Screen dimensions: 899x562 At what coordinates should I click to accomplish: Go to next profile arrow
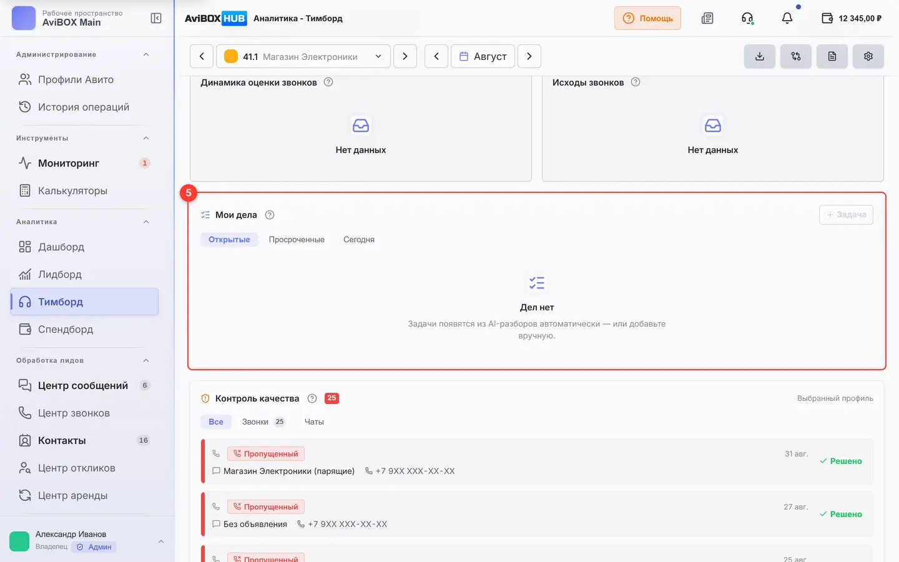pyautogui.click(x=405, y=56)
